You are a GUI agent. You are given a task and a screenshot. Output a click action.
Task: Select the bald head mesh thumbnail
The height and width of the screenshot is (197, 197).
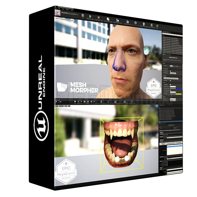58,13
